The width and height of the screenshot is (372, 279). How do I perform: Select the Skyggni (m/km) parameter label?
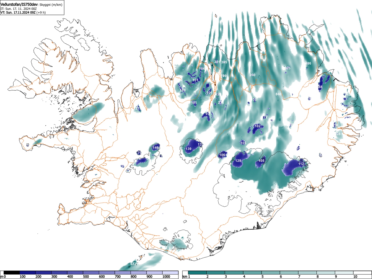point(51,5)
